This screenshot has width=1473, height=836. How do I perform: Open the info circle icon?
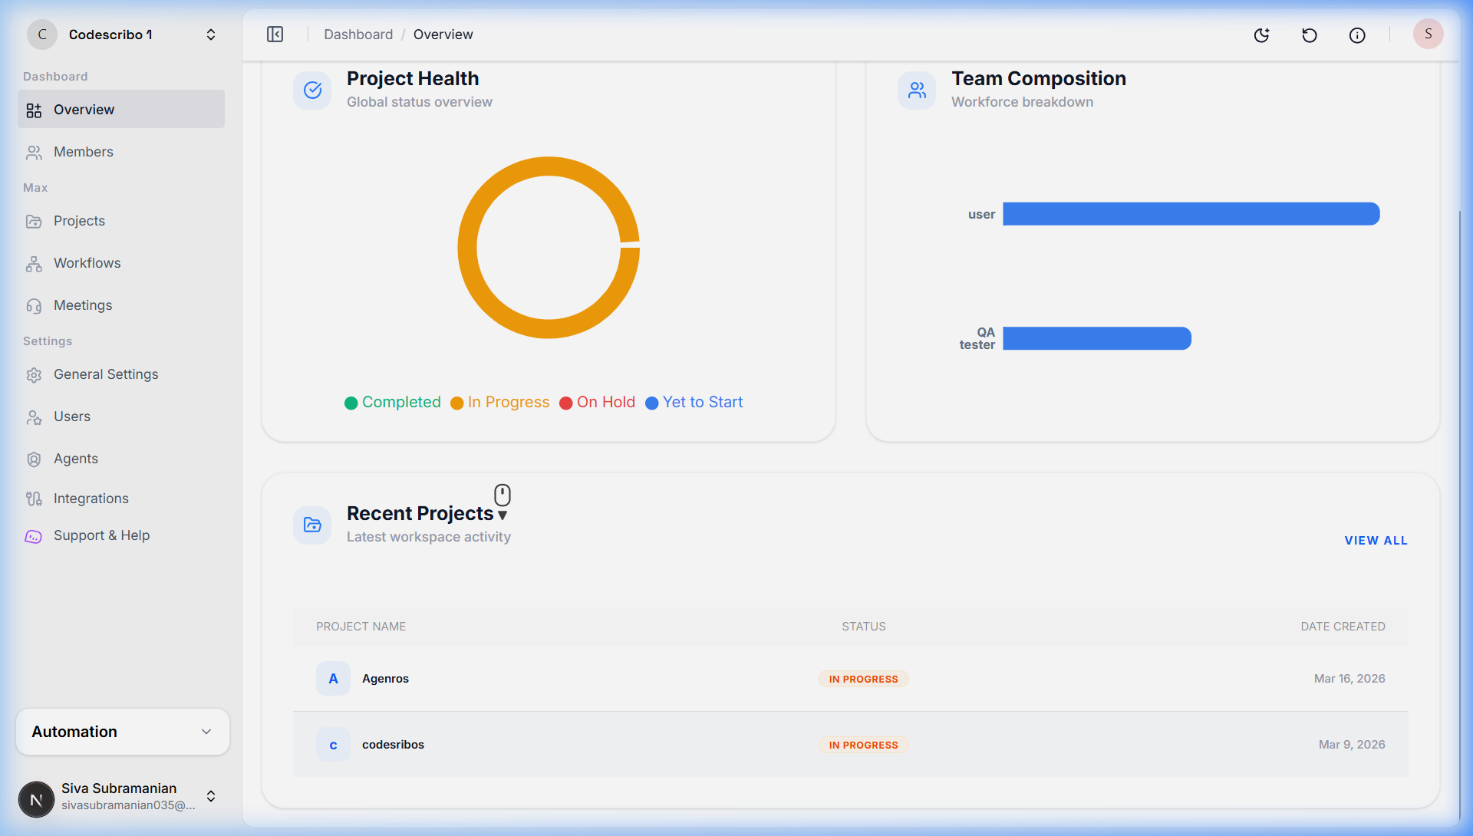coord(1357,35)
